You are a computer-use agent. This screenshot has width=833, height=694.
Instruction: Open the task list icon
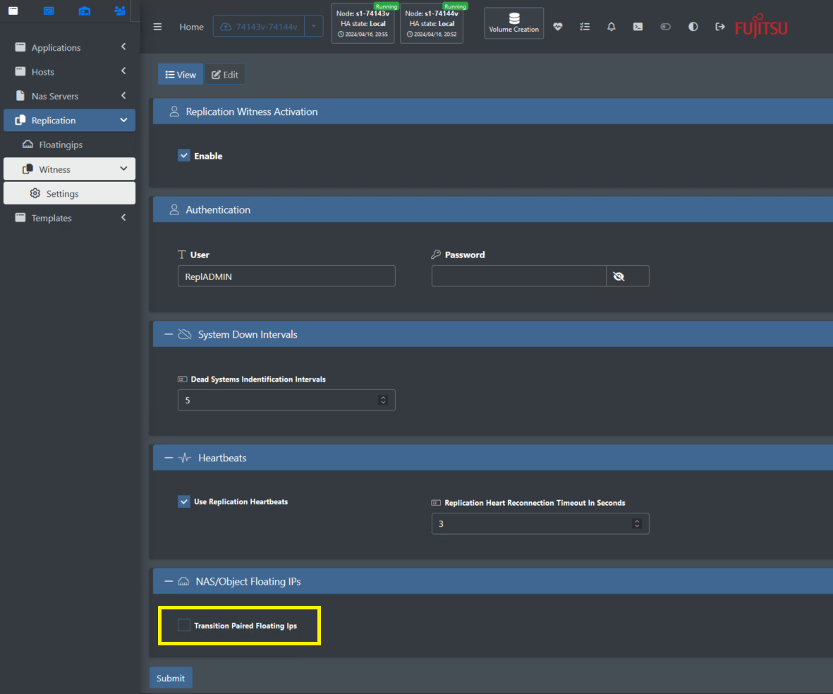tap(585, 27)
